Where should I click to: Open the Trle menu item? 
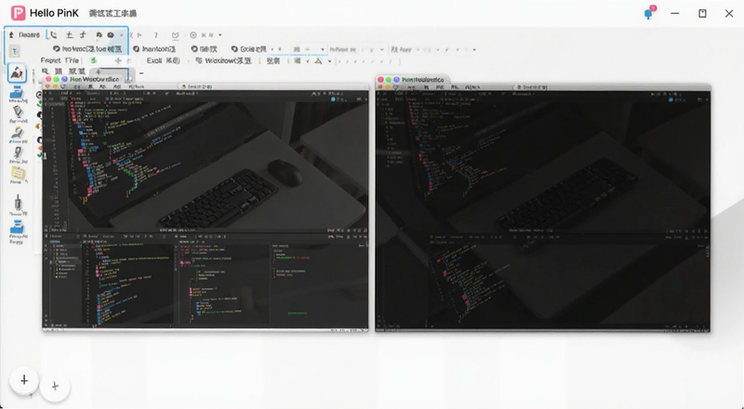coord(73,60)
